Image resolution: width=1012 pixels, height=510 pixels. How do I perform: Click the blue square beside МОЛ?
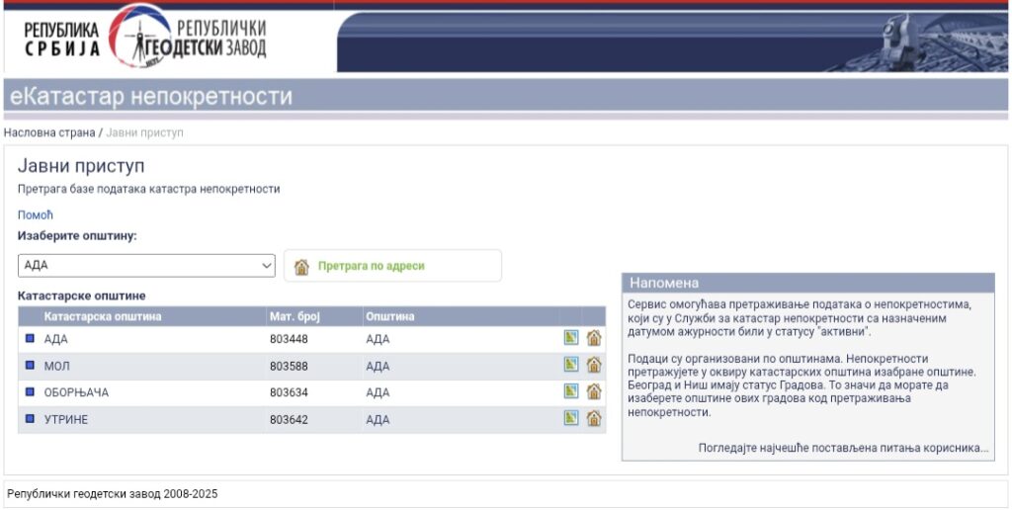[30, 366]
